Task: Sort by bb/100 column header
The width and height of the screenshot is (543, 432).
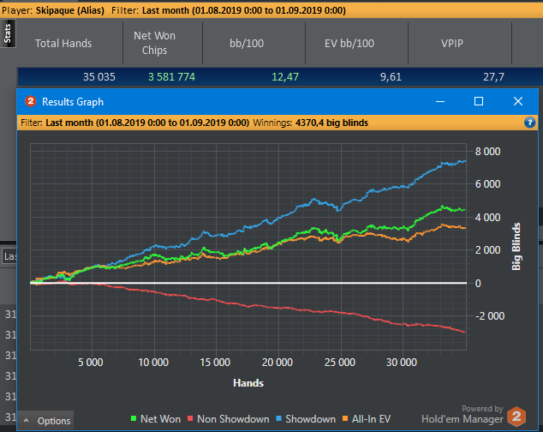Action: coord(247,44)
